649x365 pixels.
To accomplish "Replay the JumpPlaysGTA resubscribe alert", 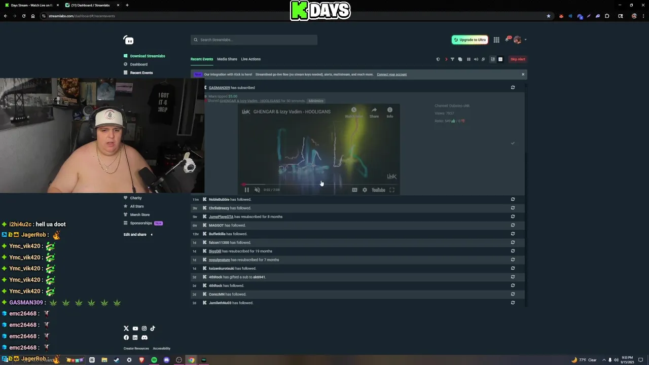I will pos(513,216).
